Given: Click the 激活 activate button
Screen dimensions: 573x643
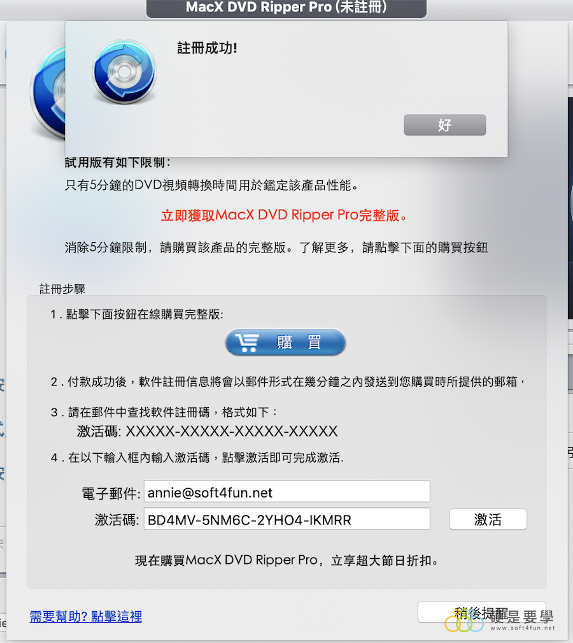Looking at the screenshot, I should click(488, 519).
